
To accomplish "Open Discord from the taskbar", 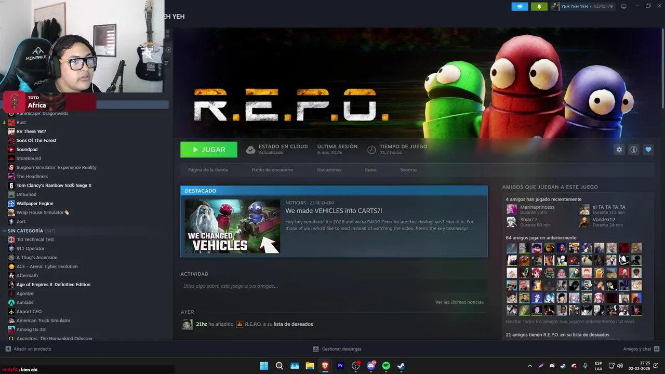I will pos(371,366).
